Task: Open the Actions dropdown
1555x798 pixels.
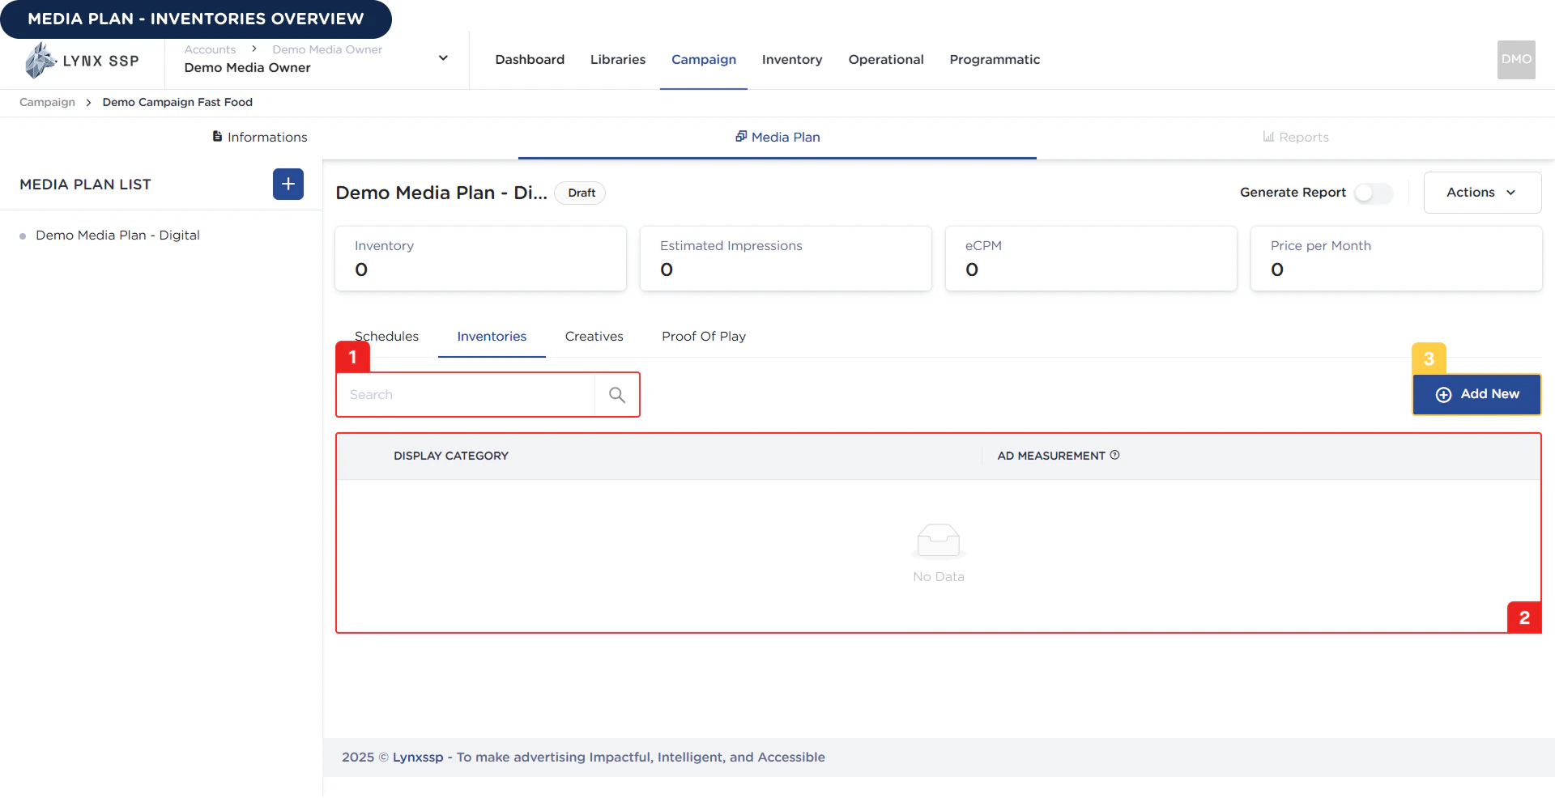Action: click(x=1481, y=192)
